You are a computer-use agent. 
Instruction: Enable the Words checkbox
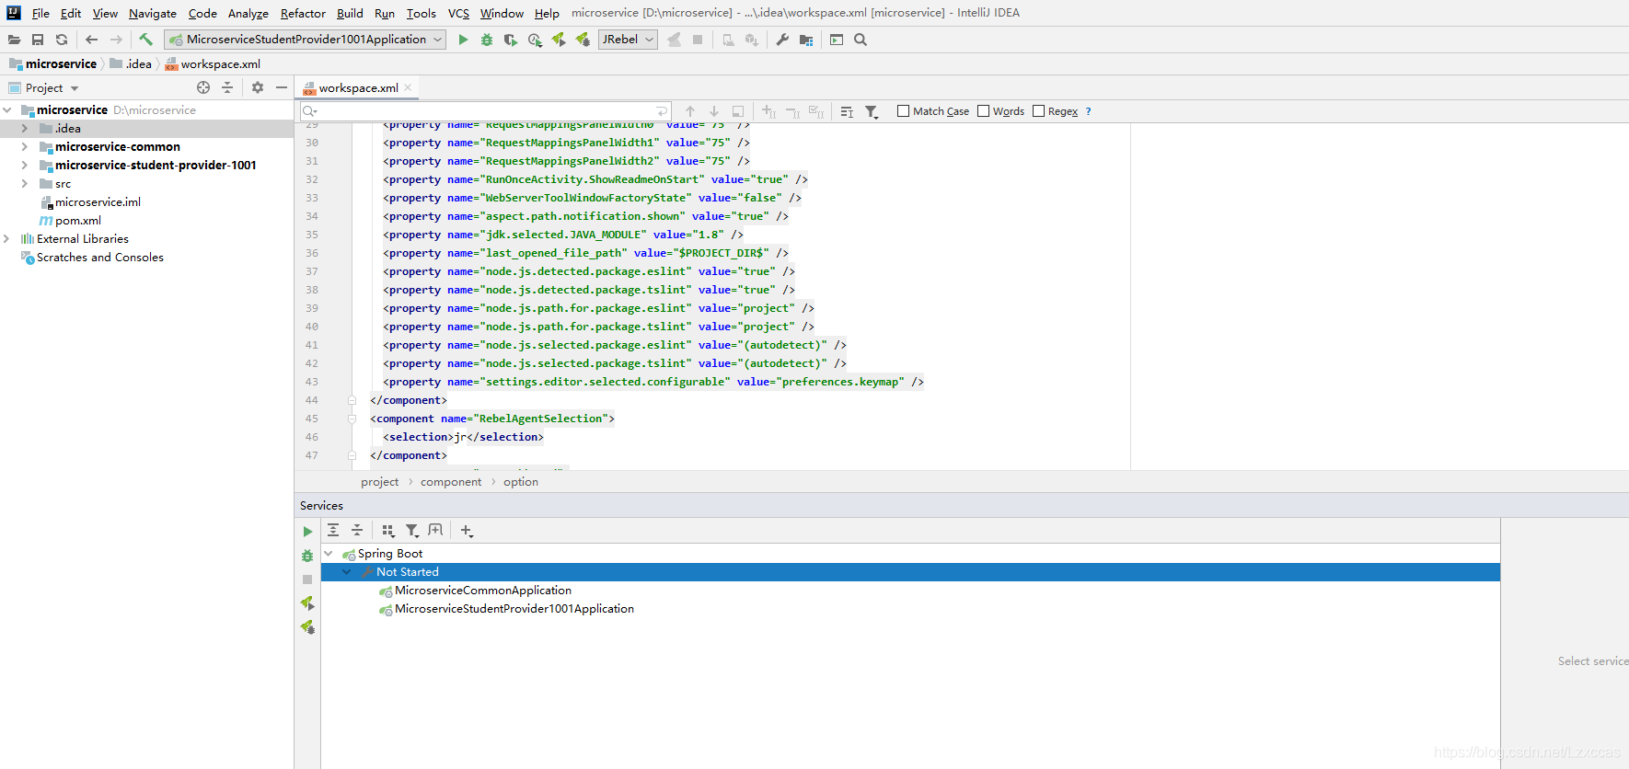(x=983, y=111)
